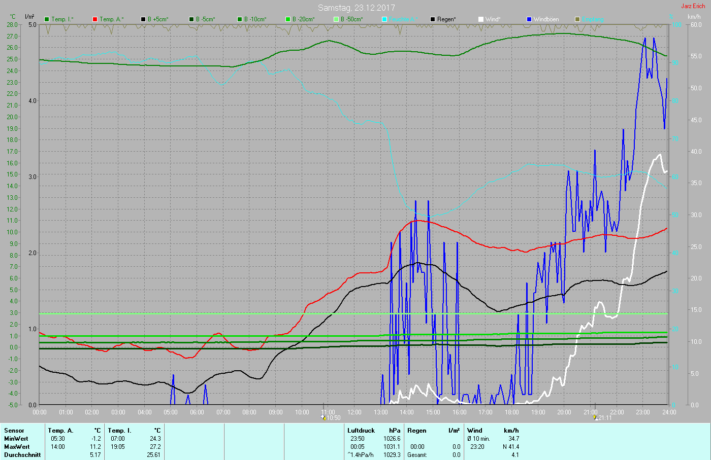Click the chart title Samstag, 23.12.2017

click(x=356, y=8)
